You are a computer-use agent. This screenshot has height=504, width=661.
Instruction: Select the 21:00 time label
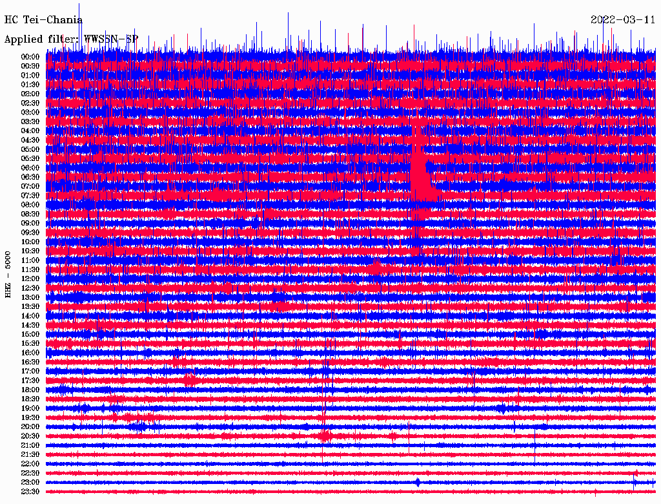pyautogui.click(x=30, y=445)
